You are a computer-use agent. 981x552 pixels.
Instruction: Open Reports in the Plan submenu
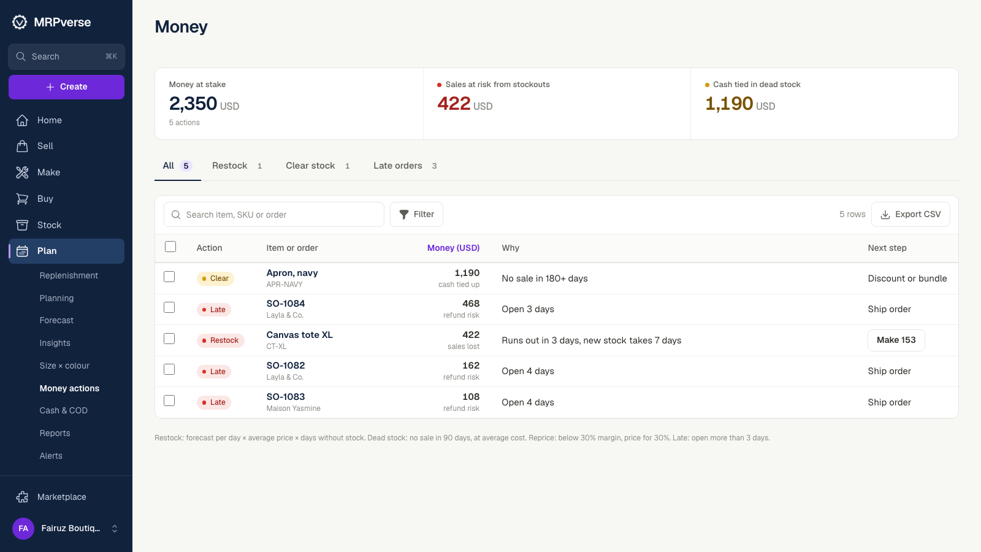[x=55, y=433]
